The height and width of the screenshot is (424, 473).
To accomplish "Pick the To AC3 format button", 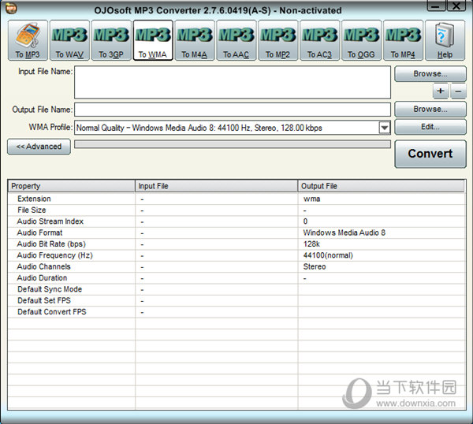I will tap(319, 40).
